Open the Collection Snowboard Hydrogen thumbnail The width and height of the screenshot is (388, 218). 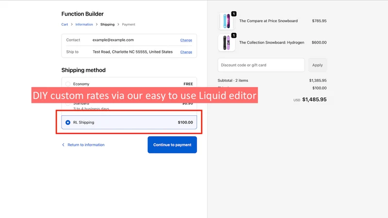226,43
